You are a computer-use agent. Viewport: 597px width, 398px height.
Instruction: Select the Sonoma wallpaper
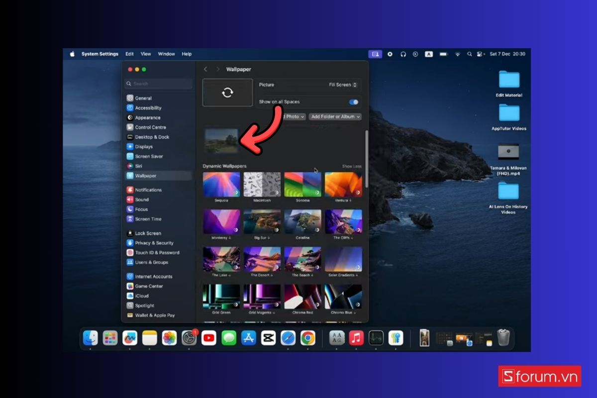coord(302,185)
